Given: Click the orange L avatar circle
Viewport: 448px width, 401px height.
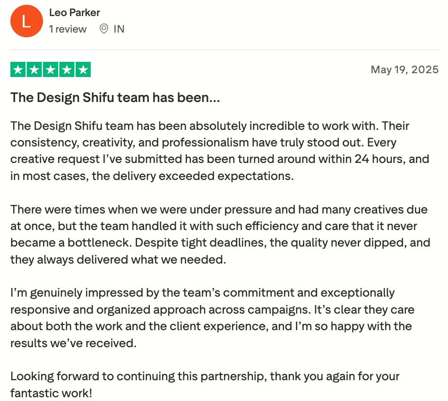Looking at the screenshot, I should tap(26, 21).
